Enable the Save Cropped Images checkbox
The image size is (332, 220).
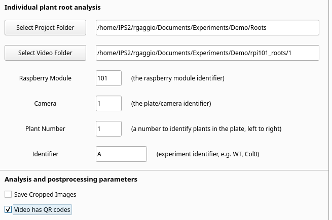tap(8, 194)
